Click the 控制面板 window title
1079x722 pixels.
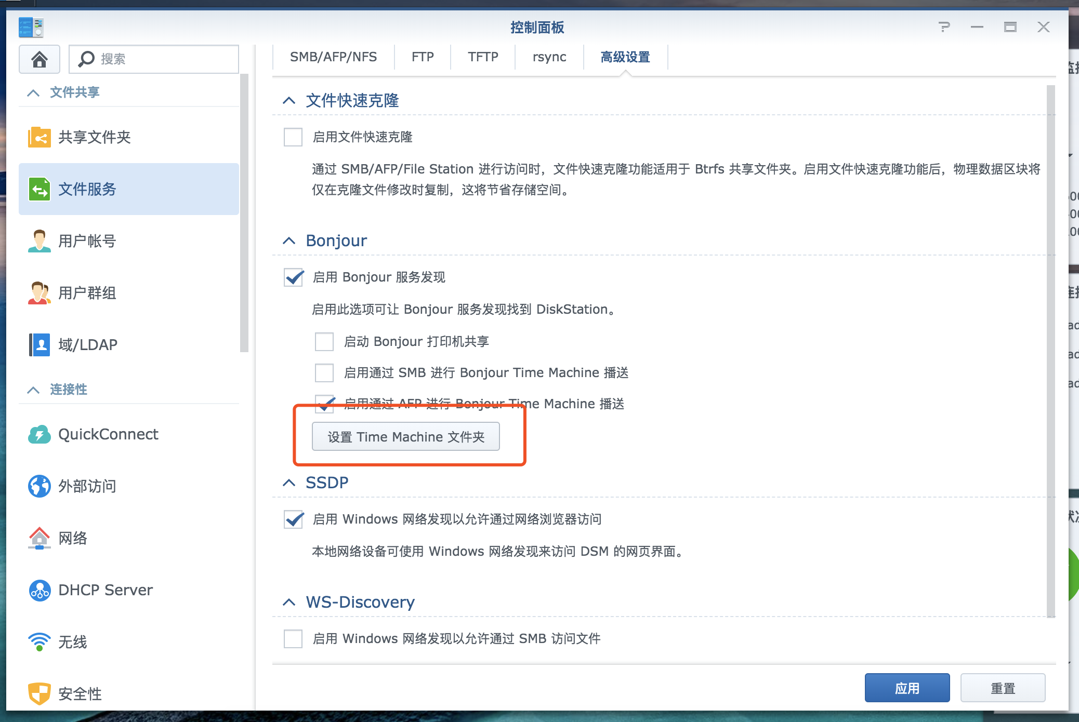pos(537,28)
